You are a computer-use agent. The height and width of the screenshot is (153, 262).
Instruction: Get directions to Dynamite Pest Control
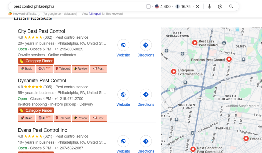click(x=146, y=95)
